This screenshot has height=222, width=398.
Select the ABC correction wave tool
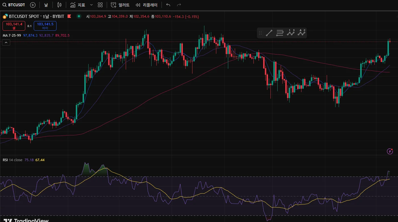[x=301, y=33]
